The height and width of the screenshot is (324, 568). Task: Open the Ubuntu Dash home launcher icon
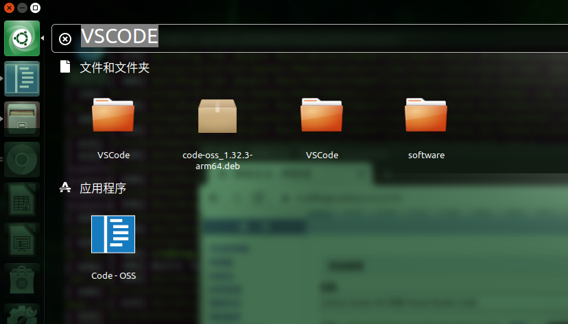(22, 38)
